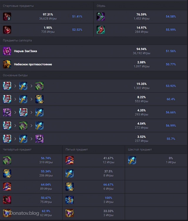Click the last item icon in the 8.22% build
Viewport: 188px width, 221px height.
click(x=39, y=99)
